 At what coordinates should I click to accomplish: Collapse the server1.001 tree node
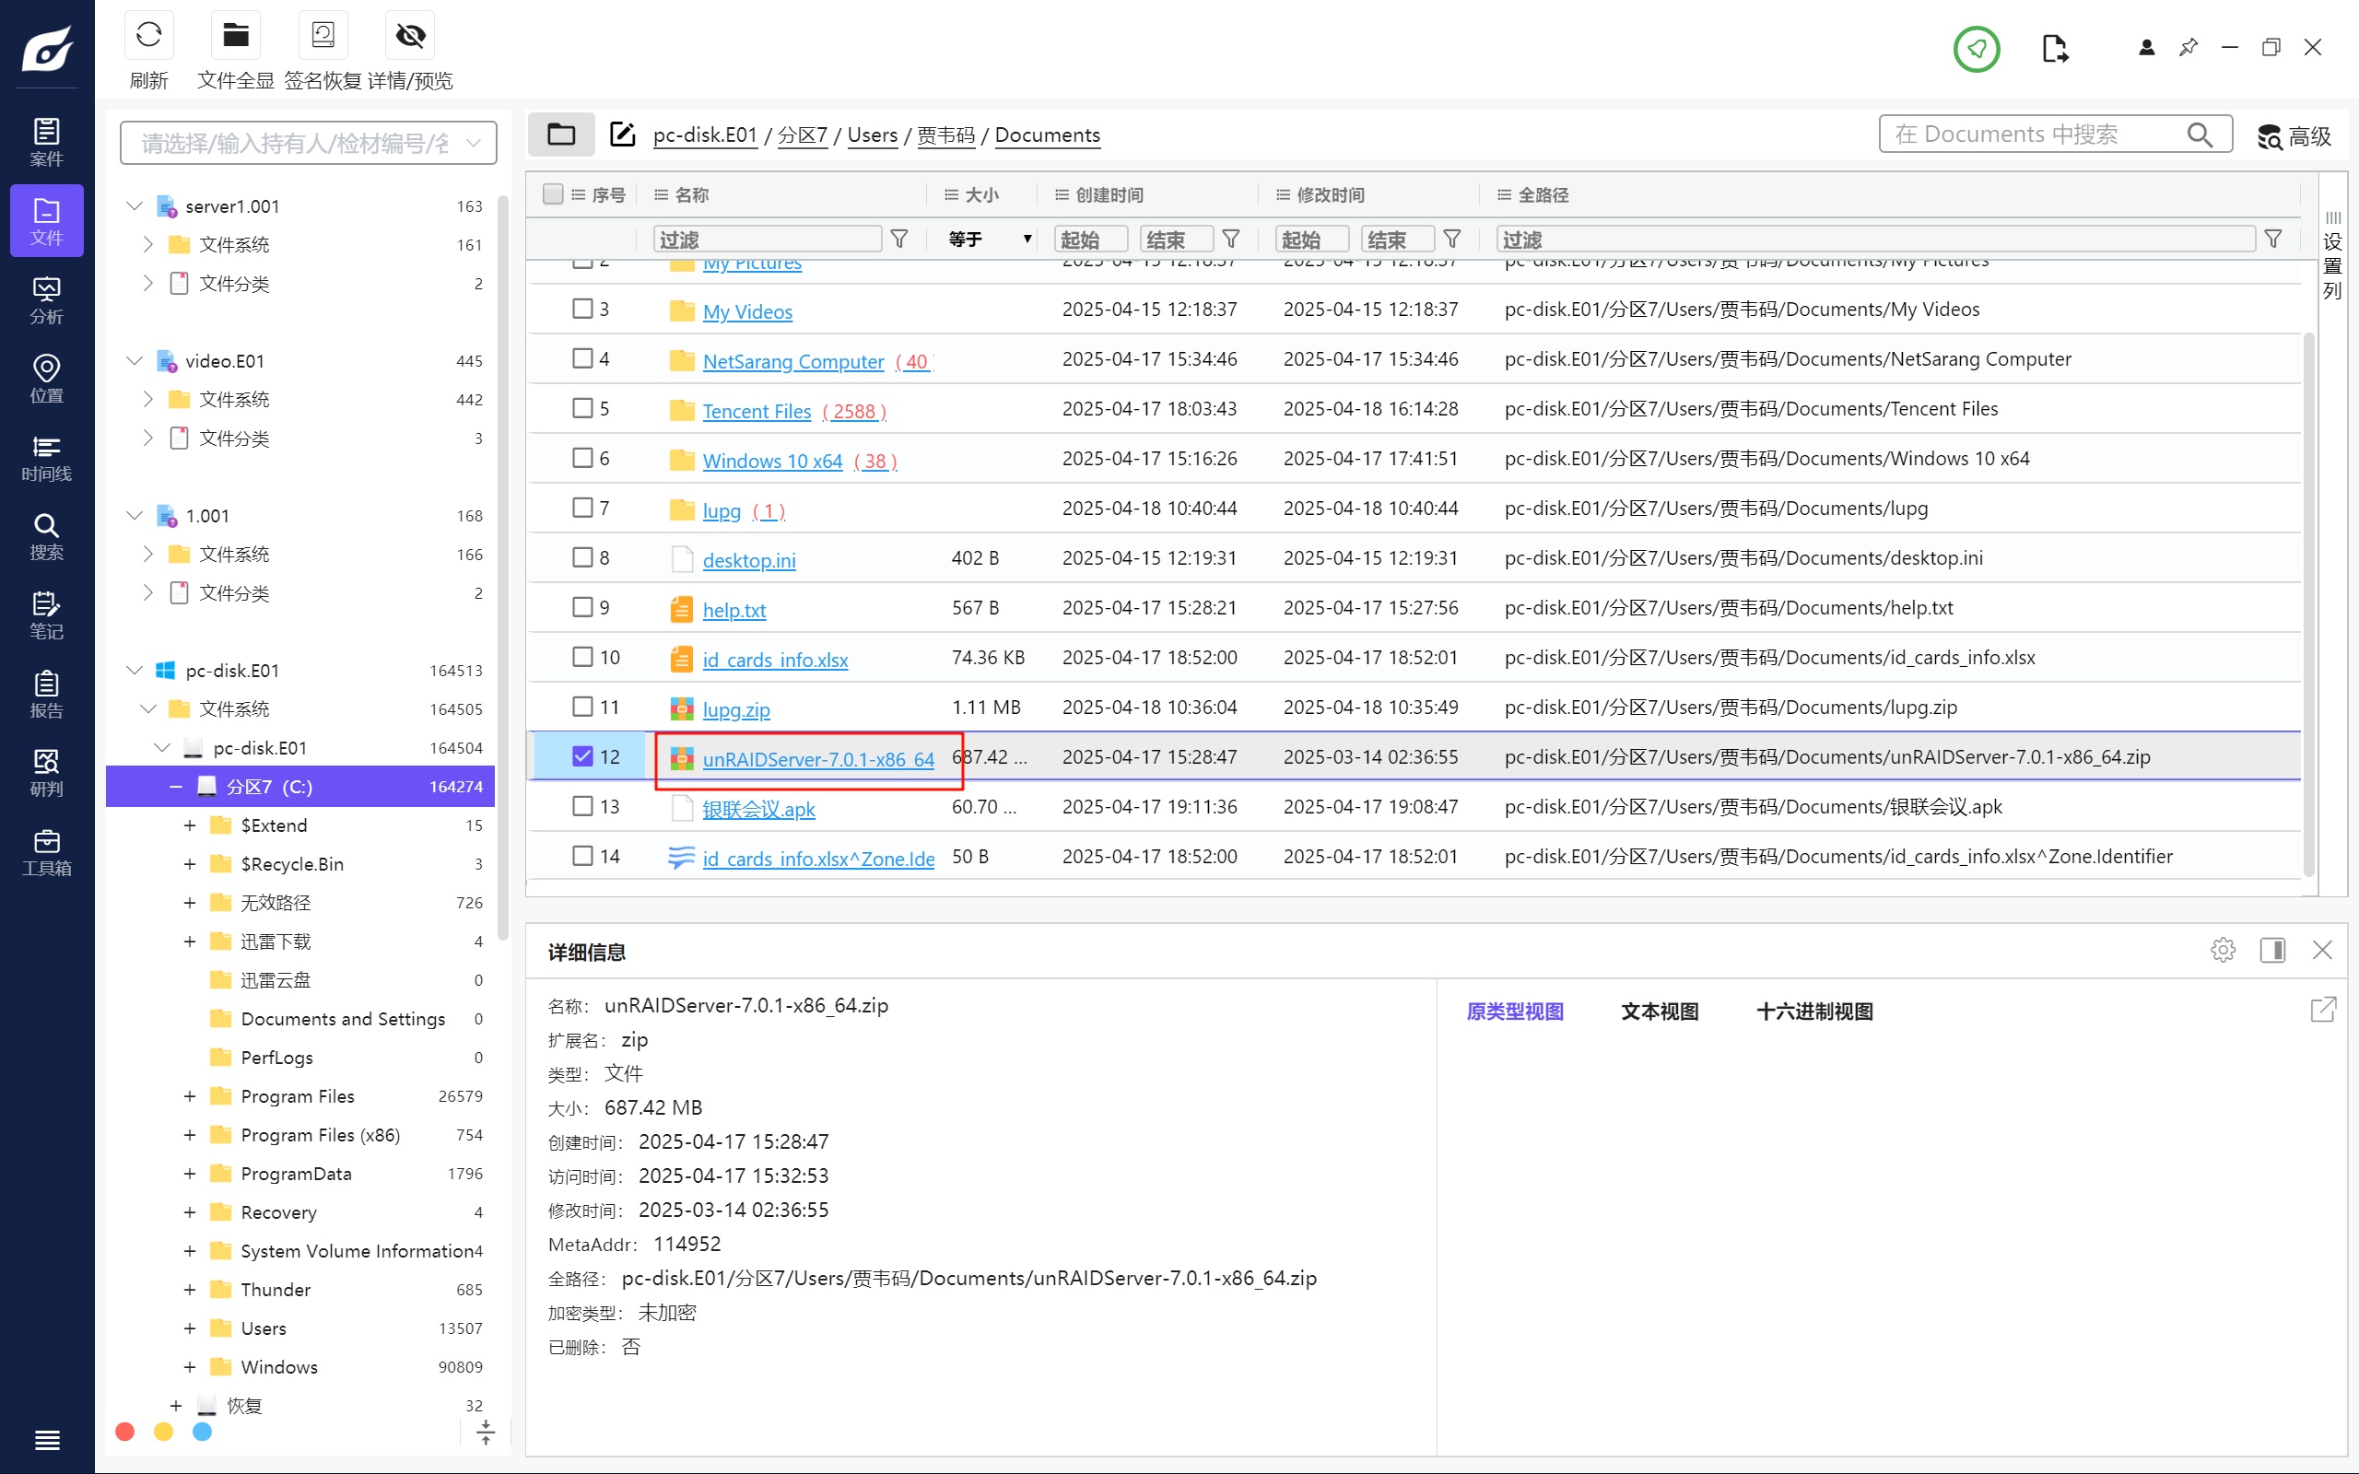[x=135, y=205]
